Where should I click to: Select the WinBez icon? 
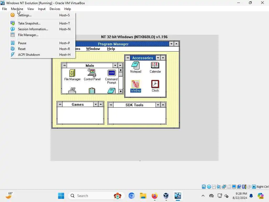pos(136,84)
